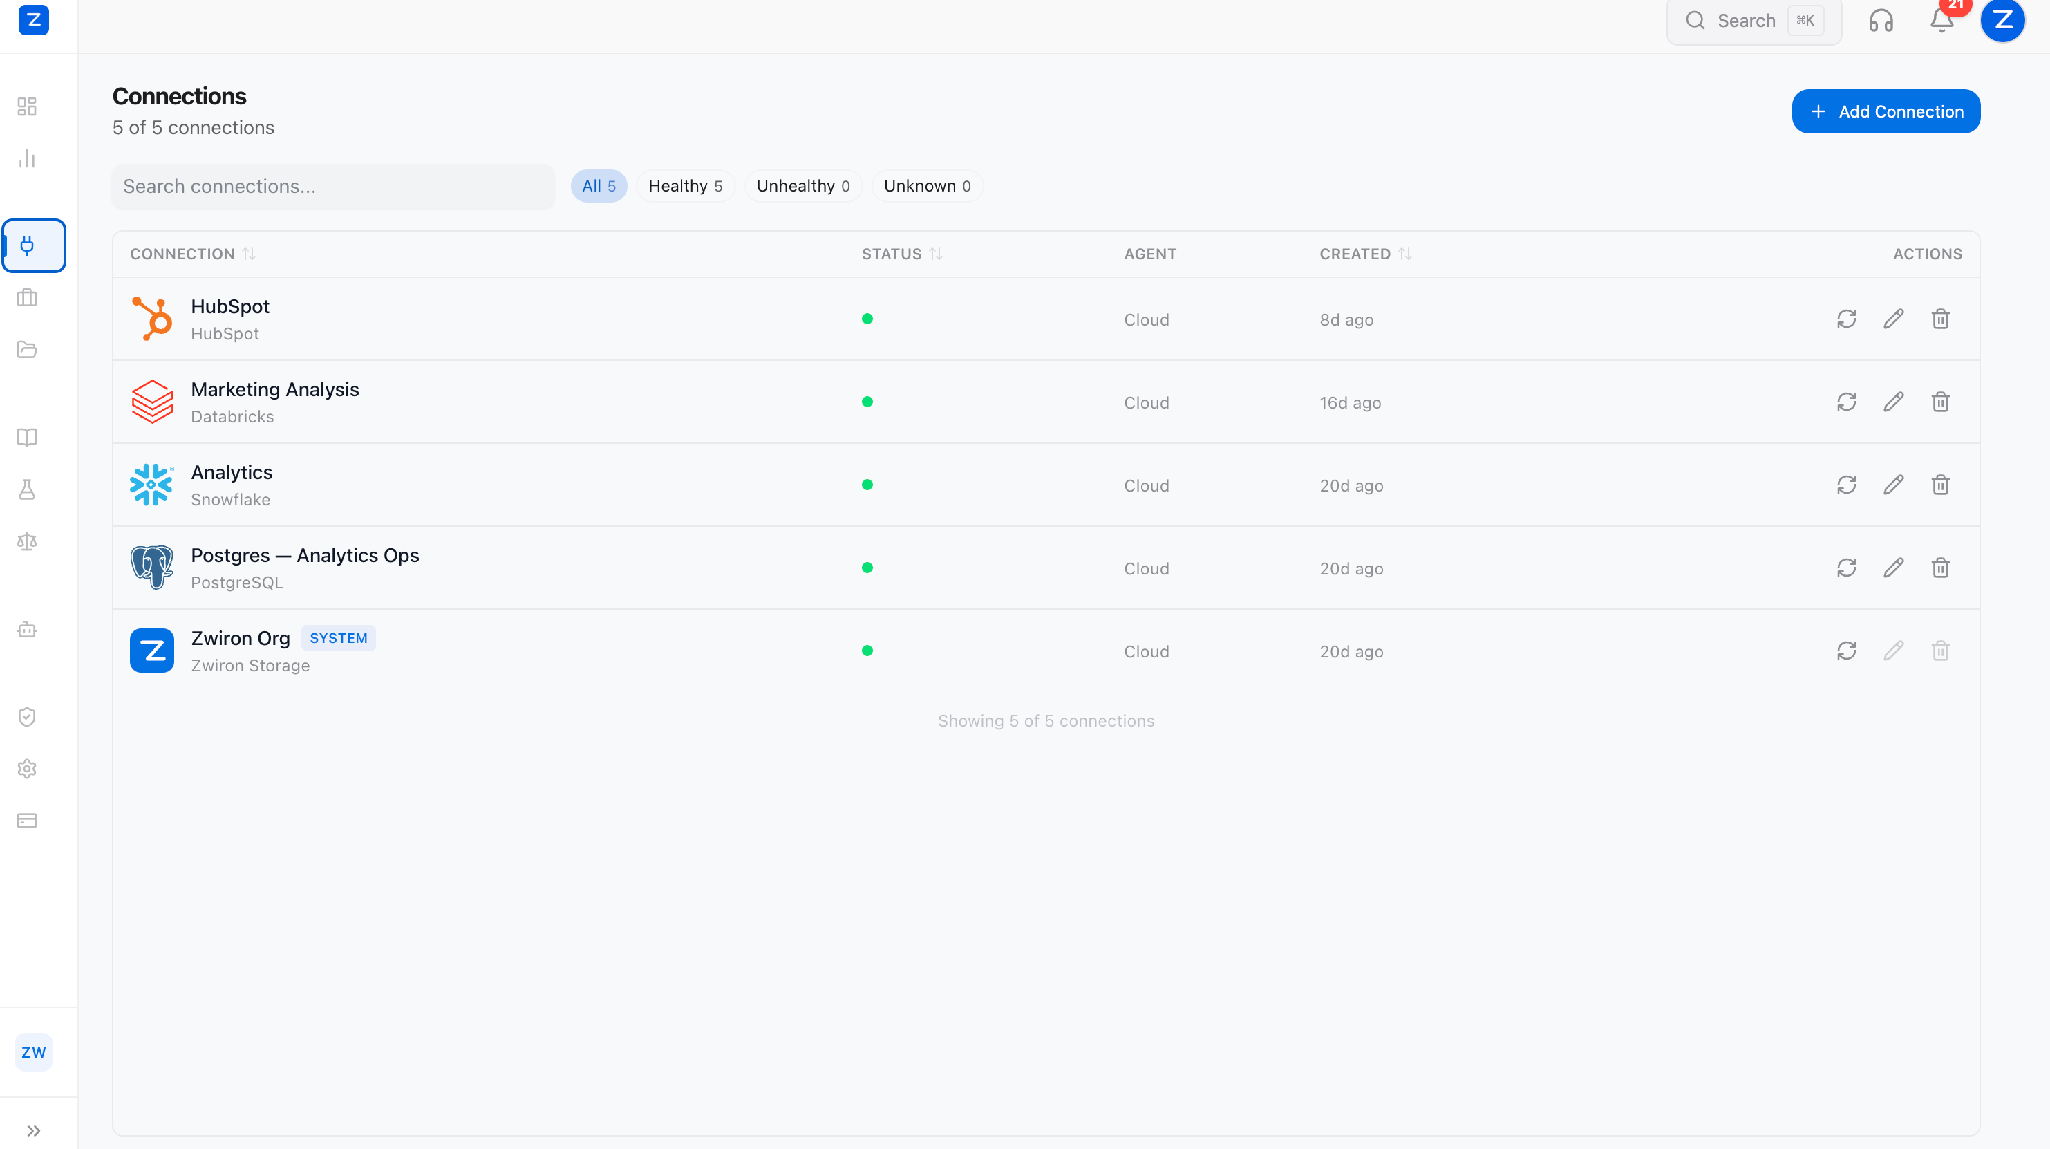The width and height of the screenshot is (2050, 1149).
Task: Open the user avatar menu
Action: click(2002, 19)
